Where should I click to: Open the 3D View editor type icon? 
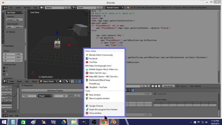pos(5,81)
